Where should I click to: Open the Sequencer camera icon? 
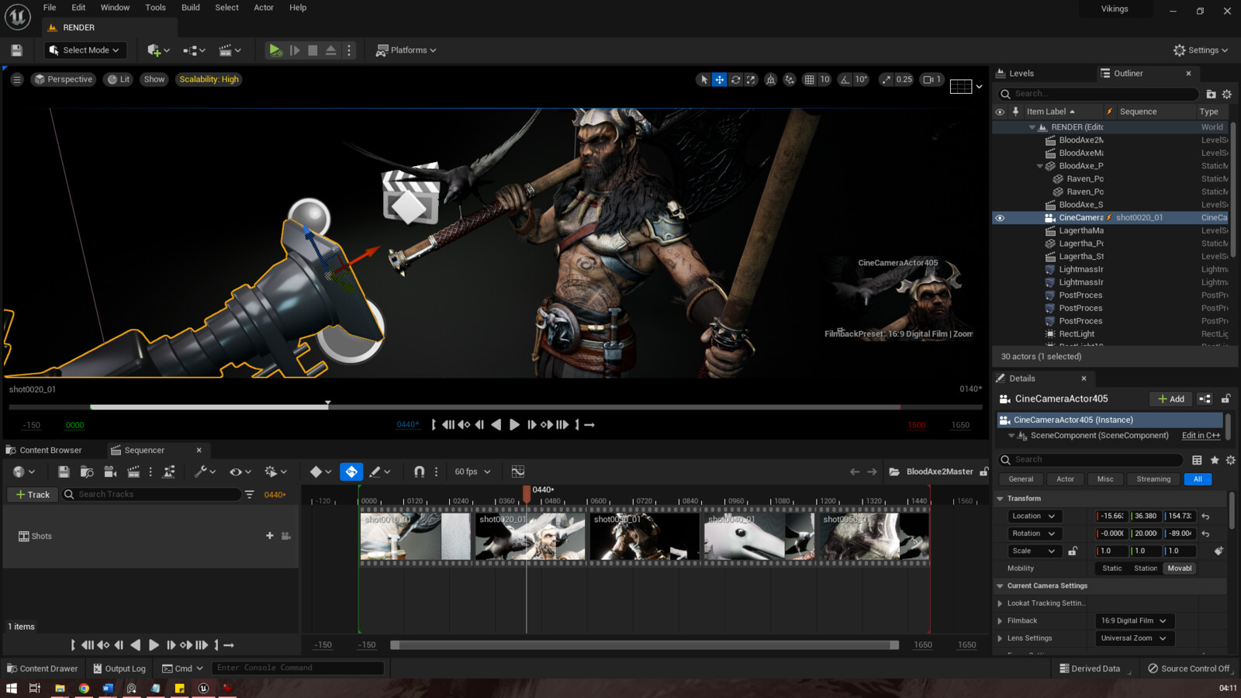tap(110, 472)
